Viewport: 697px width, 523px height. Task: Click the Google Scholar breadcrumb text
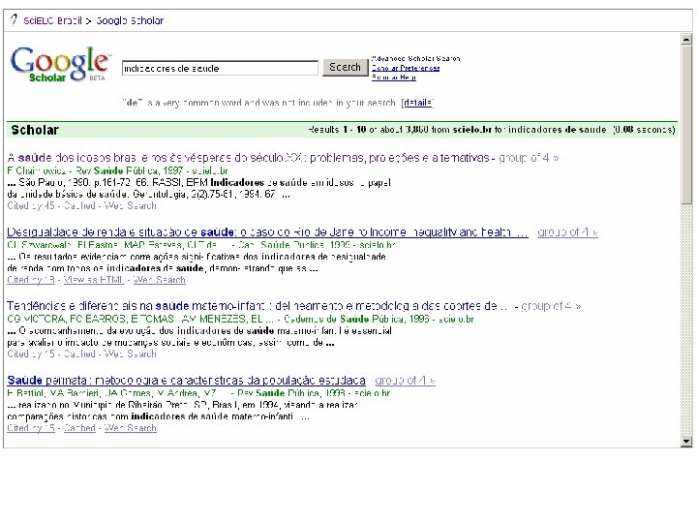click(x=130, y=20)
